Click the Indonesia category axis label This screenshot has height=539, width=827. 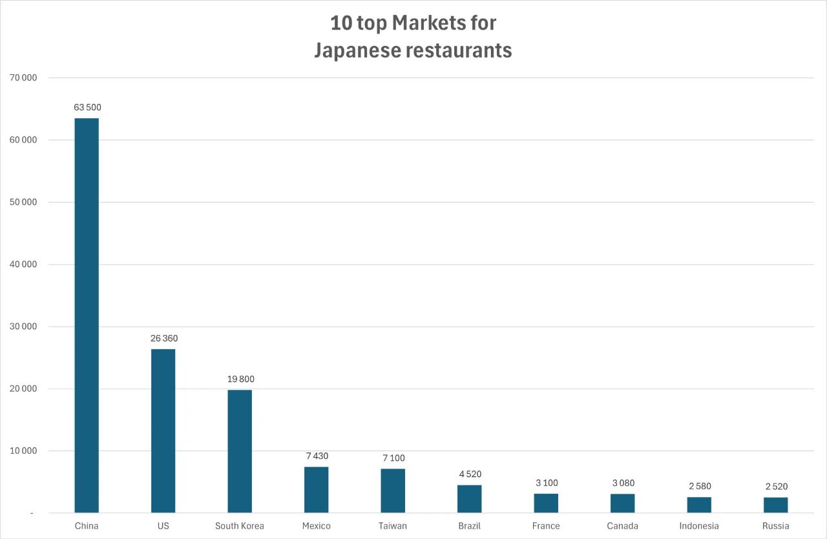click(699, 526)
